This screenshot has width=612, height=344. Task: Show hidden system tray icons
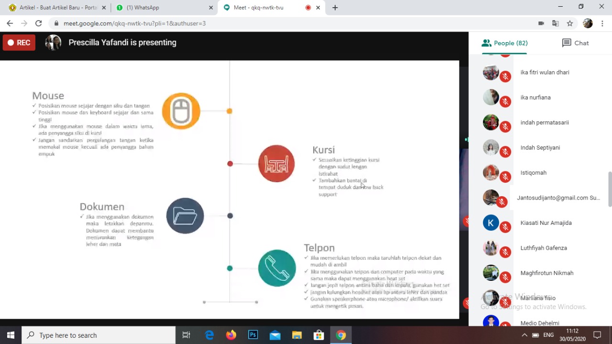tap(525, 335)
